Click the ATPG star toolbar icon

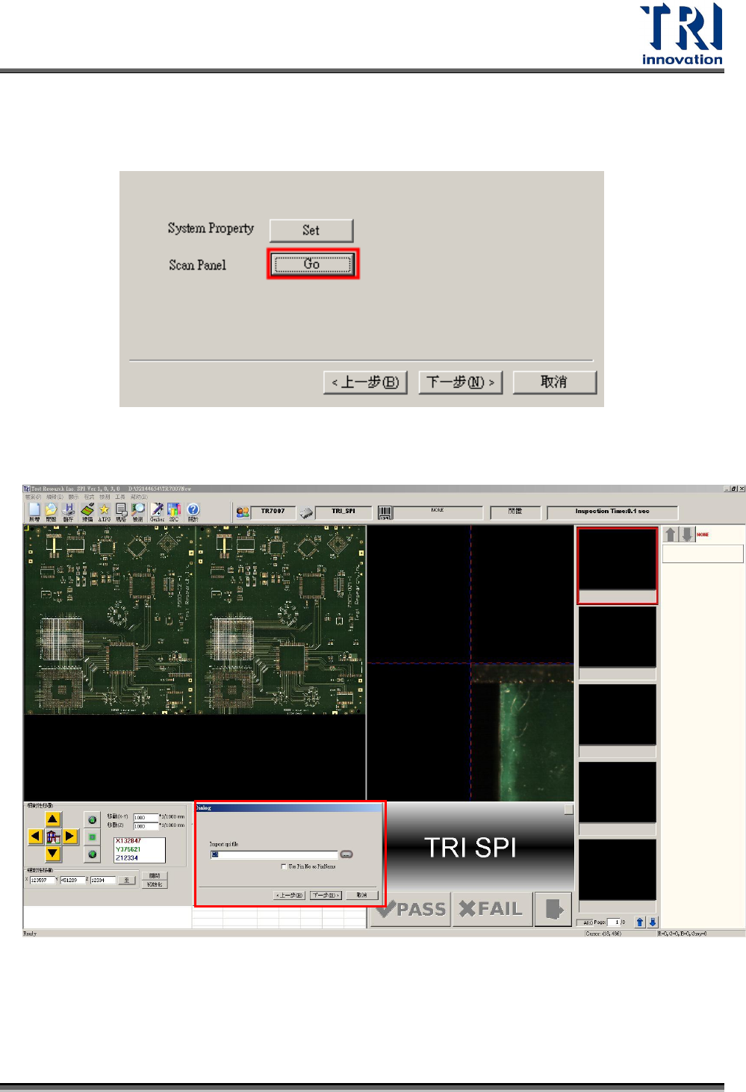coord(104,512)
